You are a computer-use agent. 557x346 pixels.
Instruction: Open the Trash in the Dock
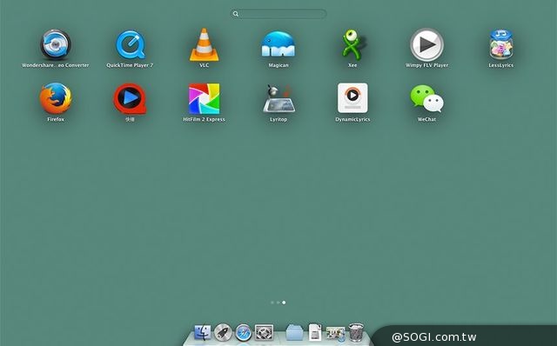(356, 332)
